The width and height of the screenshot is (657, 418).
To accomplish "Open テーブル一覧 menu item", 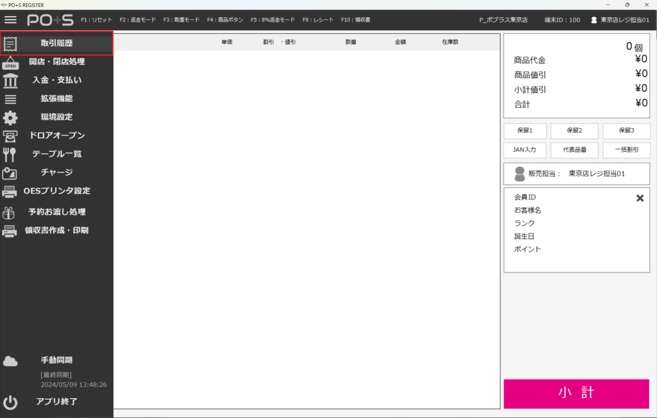I will [56, 154].
